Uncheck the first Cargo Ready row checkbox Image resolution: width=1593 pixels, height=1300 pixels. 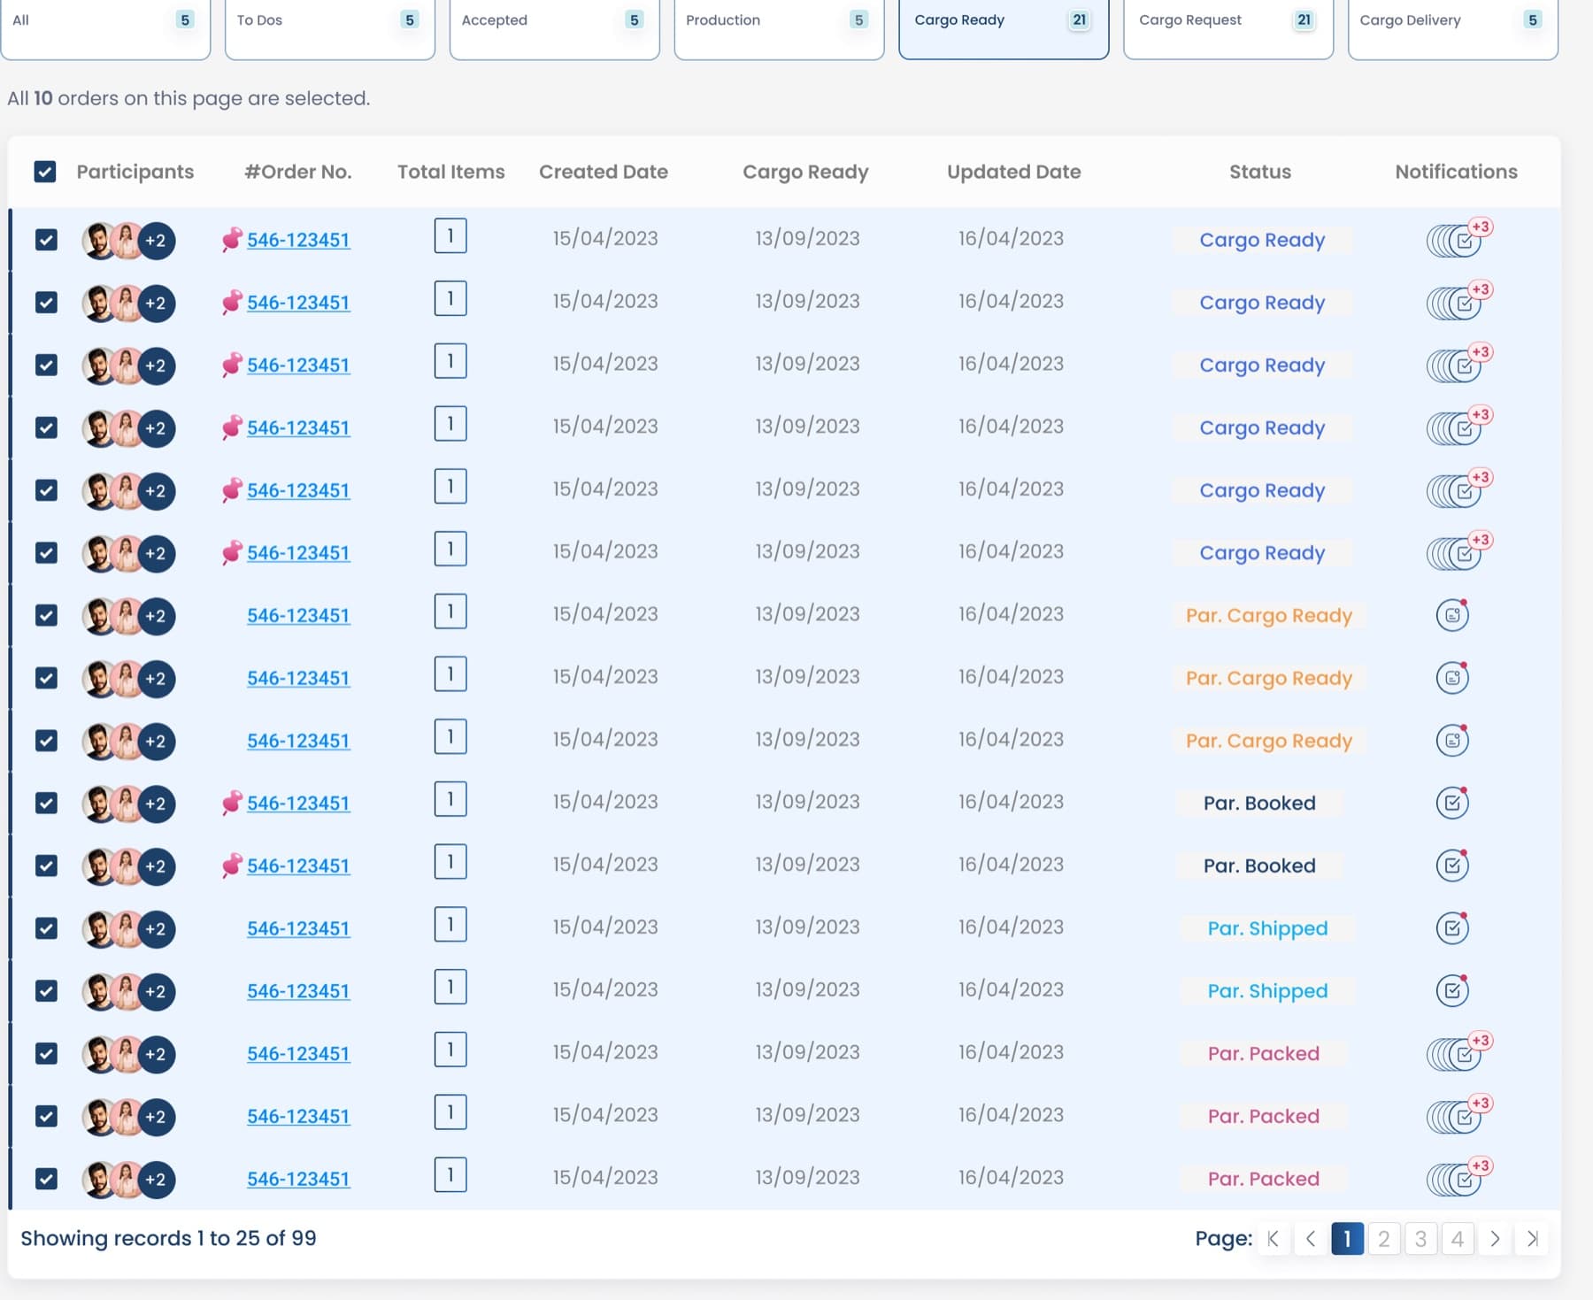(46, 240)
